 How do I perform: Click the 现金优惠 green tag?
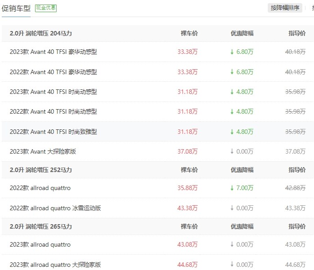point(46,8)
